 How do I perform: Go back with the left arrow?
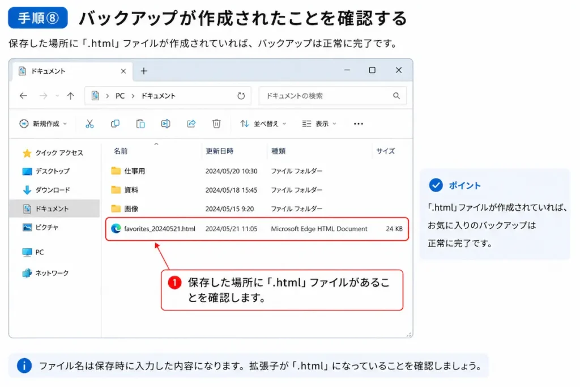tap(23, 96)
